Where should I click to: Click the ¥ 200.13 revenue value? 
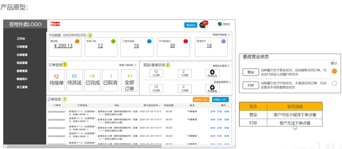coord(63,46)
